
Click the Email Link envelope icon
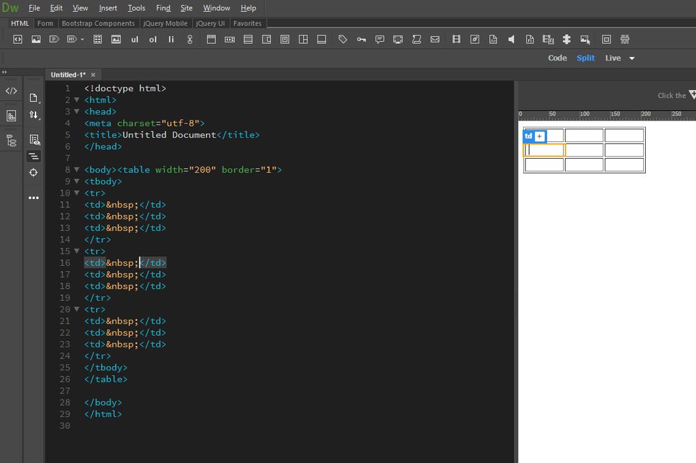[x=435, y=40]
